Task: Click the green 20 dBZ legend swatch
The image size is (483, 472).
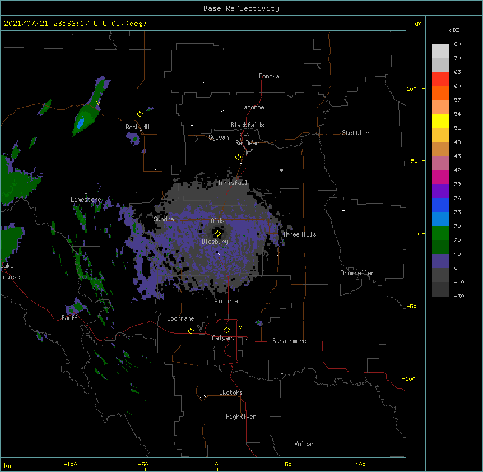Action: [440, 233]
